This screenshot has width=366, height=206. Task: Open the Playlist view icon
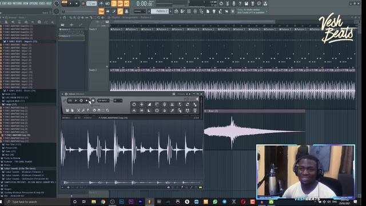176,11
